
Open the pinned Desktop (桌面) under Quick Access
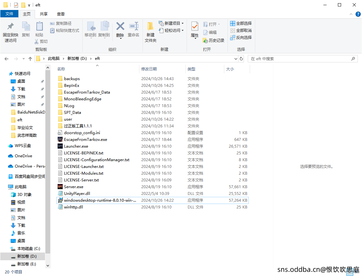[21, 81]
